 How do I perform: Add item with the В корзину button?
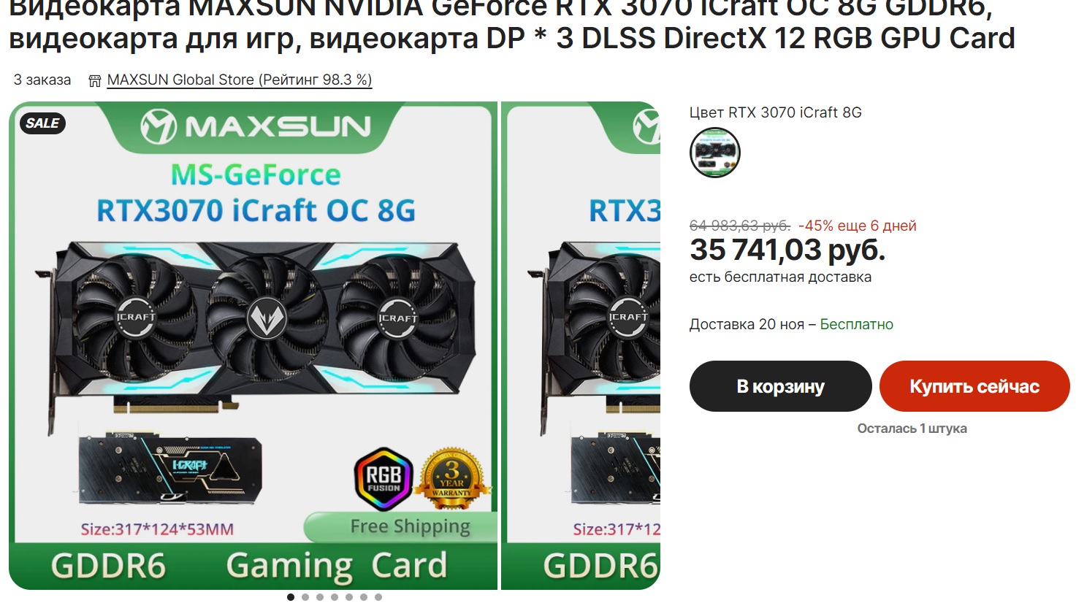(780, 386)
